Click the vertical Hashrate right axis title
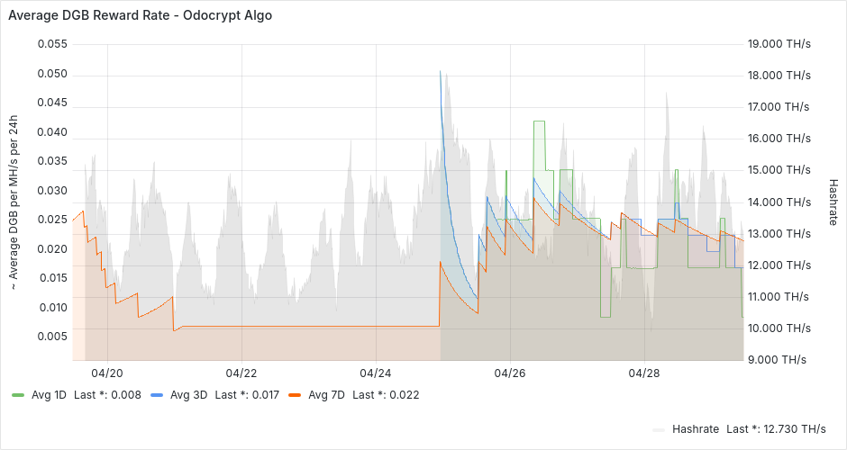This screenshot has width=847, height=450. 833,201
